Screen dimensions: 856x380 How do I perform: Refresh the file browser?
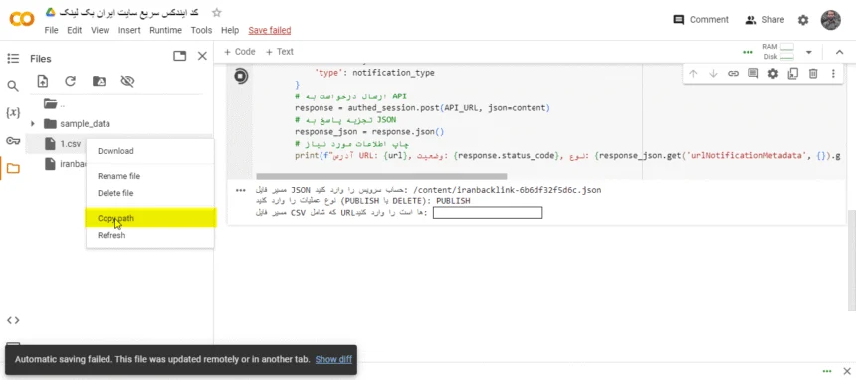[x=70, y=81]
